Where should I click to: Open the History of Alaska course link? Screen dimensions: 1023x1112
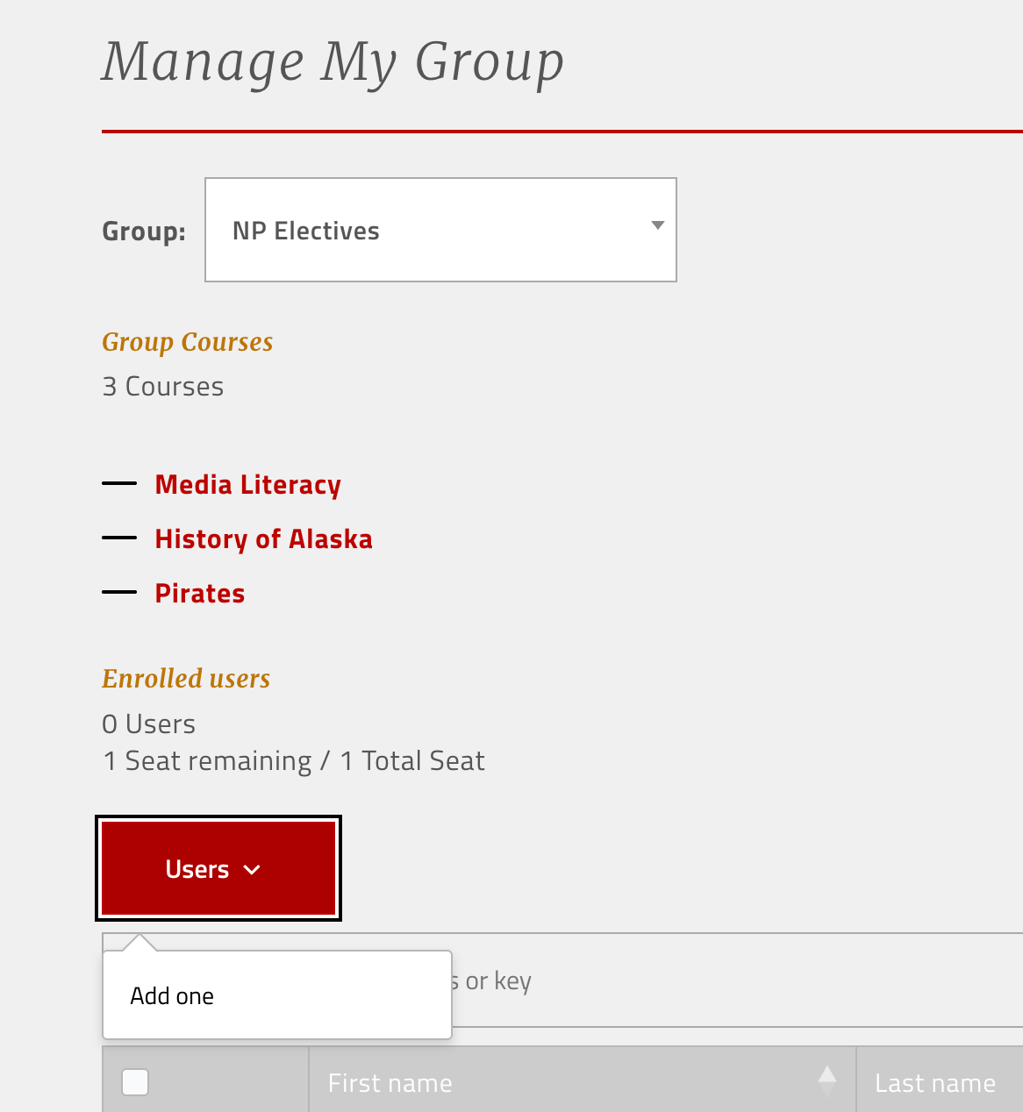(x=263, y=539)
